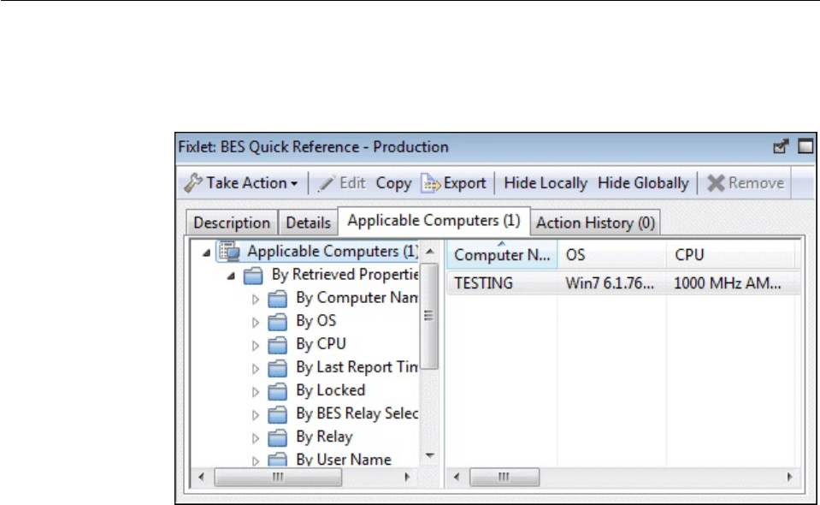This screenshot has width=820, height=505.
Task: Click the Remove button
Action: coord(746,183)
